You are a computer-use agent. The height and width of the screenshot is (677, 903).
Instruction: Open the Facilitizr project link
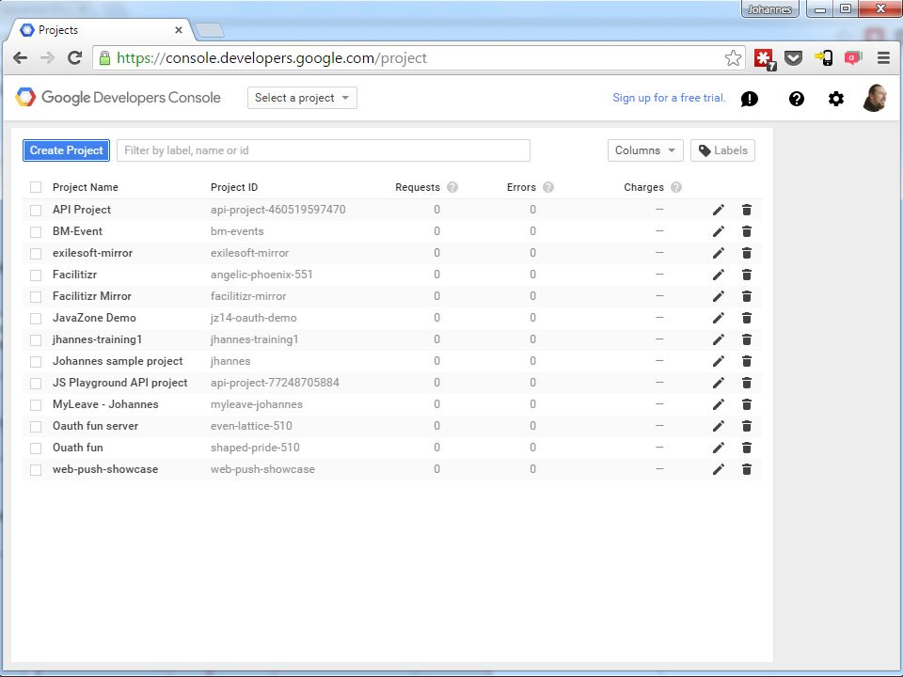tap(75, 275)
